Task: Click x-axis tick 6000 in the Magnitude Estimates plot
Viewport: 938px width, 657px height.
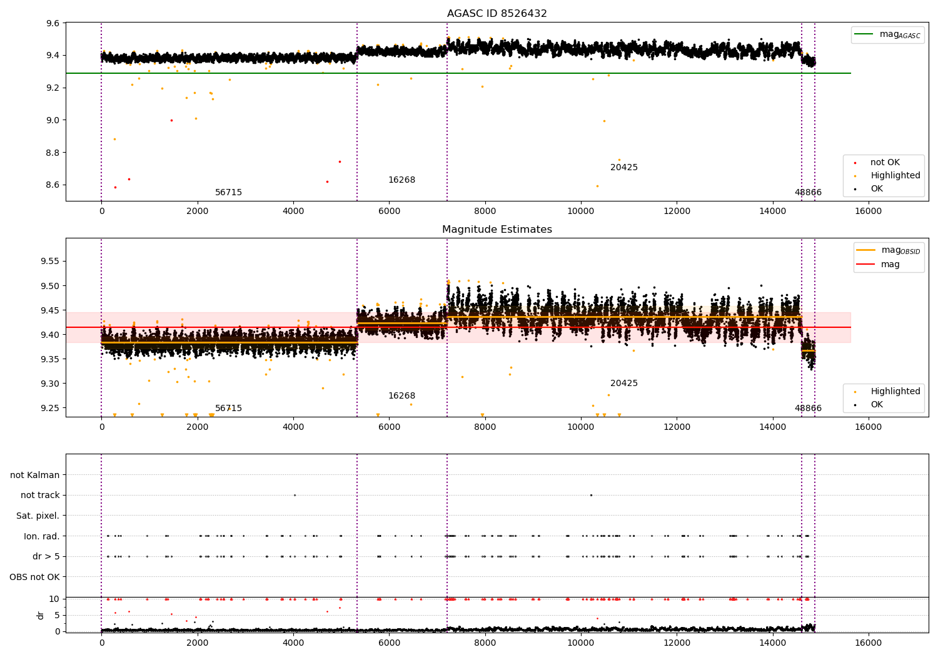Action: point(389,427)
